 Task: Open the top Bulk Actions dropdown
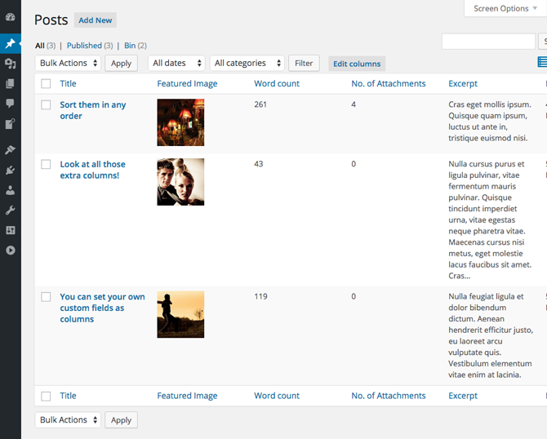(x=69, y=63)
